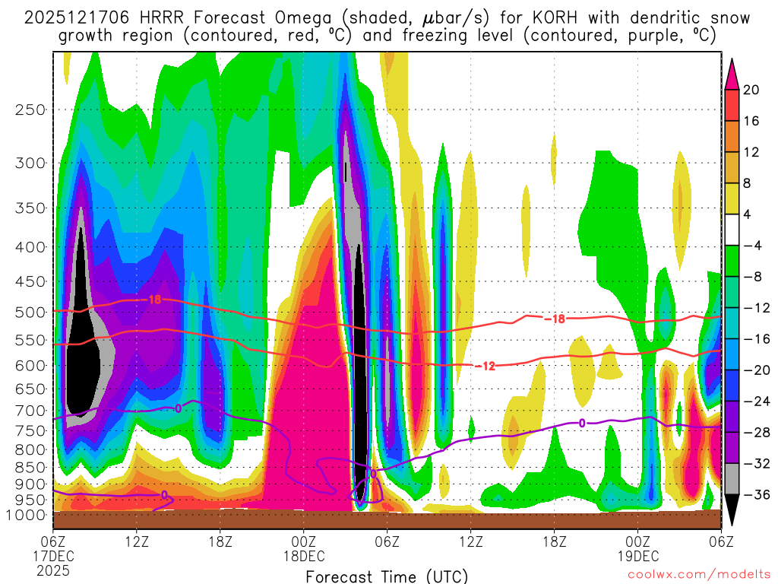Image resolution: width=778 pixels, height=584 pixels.
Task: Click the 250 pressure level label
Action: click(30, 109)
